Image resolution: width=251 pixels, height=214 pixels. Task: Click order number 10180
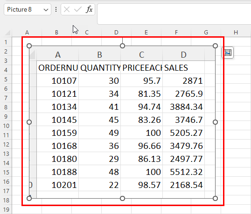coord(64,159)
